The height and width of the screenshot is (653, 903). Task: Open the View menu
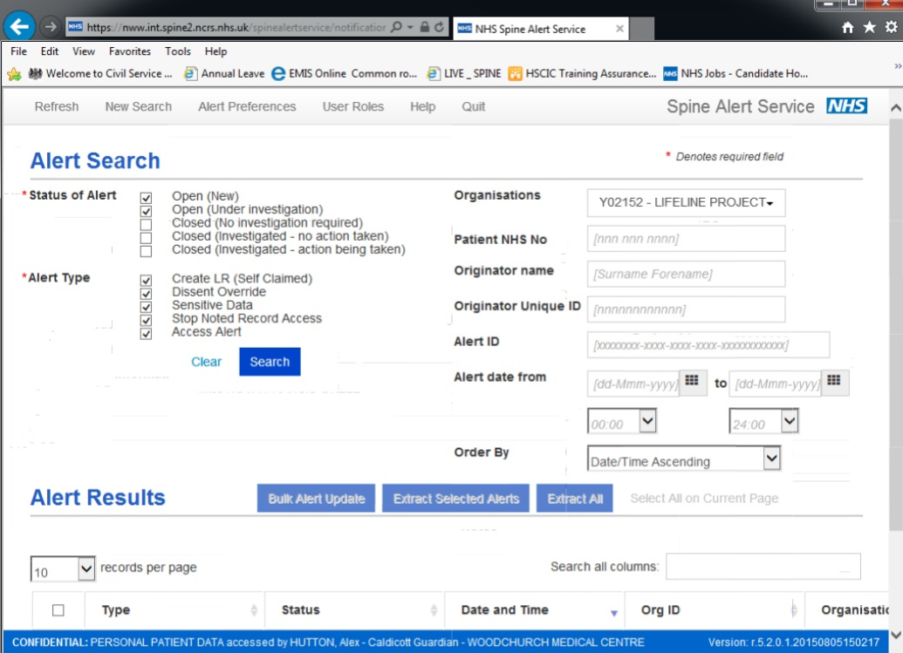(x=84, y=51)
